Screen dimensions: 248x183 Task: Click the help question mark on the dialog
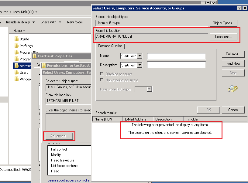(240, 8)
